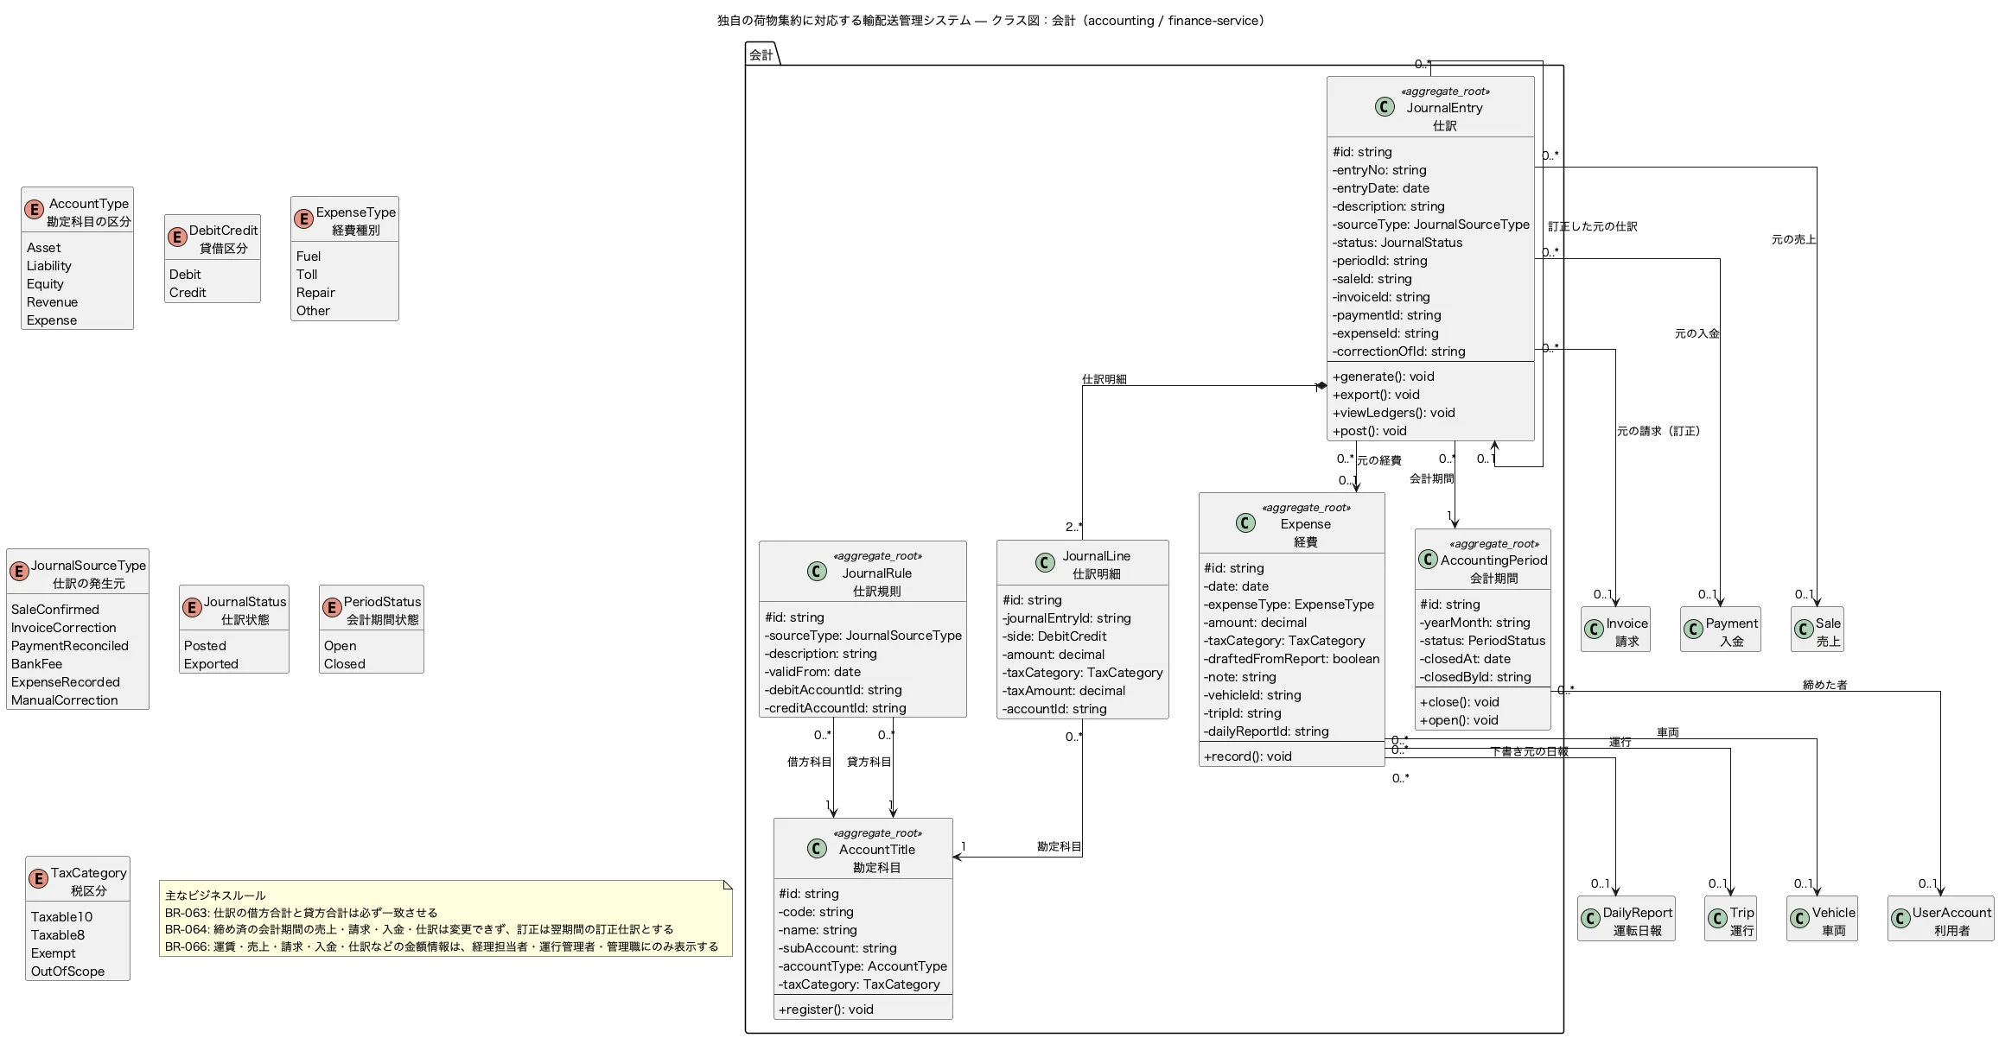Click the Trip class icon
1999x1038 pixels.
pyautogui.click(x=1718, y=919)
